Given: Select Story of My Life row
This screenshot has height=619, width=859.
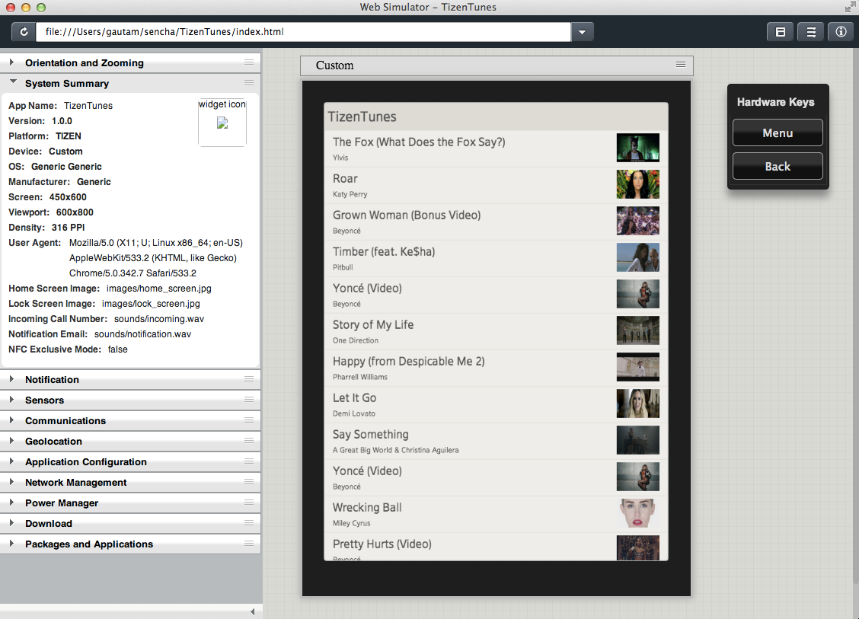Looking at the screenshot, I should (x=496, y=331).
